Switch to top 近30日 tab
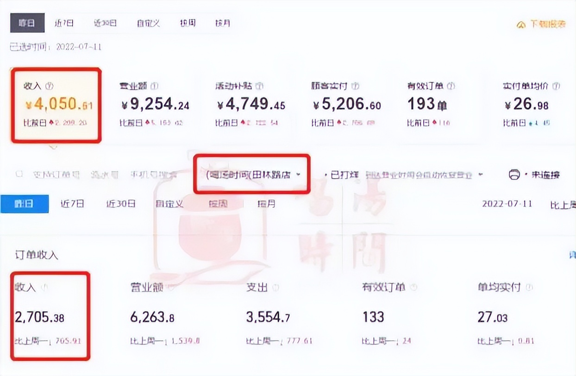The image size is (576, 376). (x=106, y=23)
